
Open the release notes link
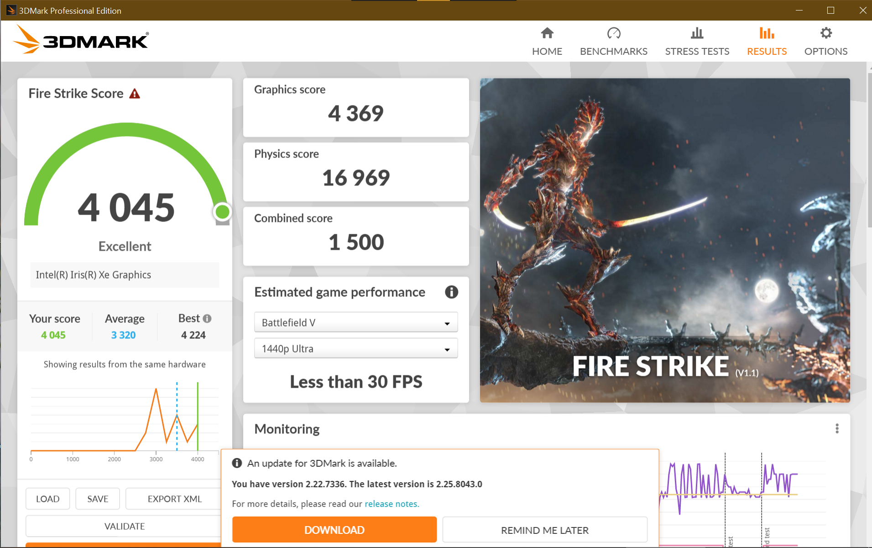click(392, 504)
